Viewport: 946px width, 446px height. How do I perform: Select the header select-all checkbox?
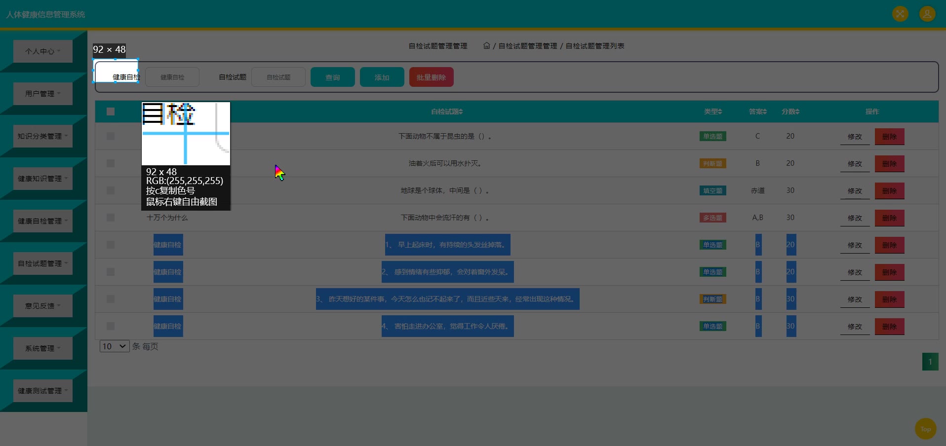(111, 111)
